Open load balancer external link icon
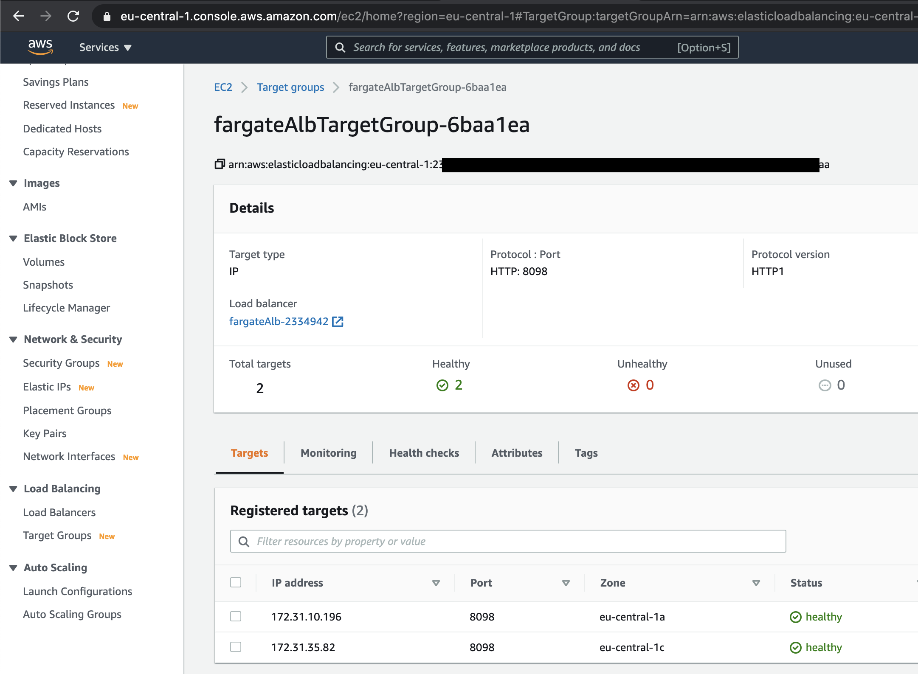Image resolution: width=918 pixels, height=674 pixels. point(338,322)
